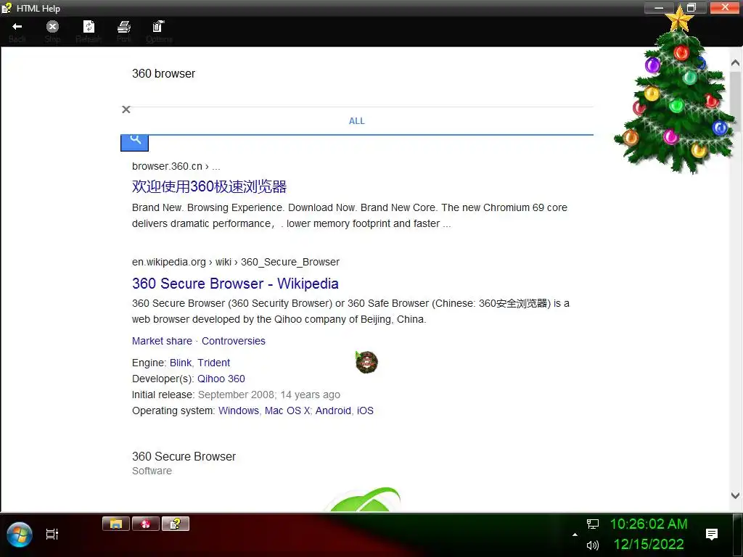Restore down the HTML Help window
Image resolution: width=743 pixels, height=557 pixels.
point(691,7)
